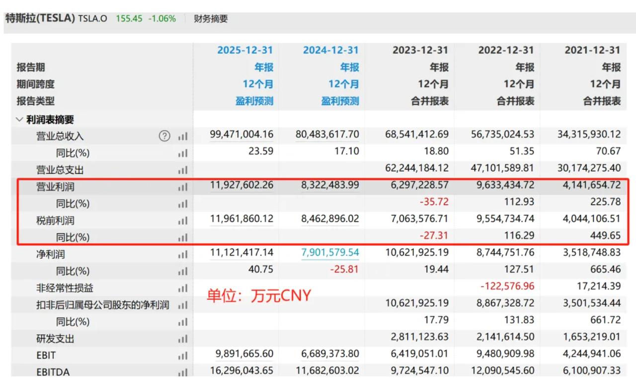The image size is (636, 380).
Task: Select 2022 EBITDA value 12,090,545.60
Action: click(503, 371)
